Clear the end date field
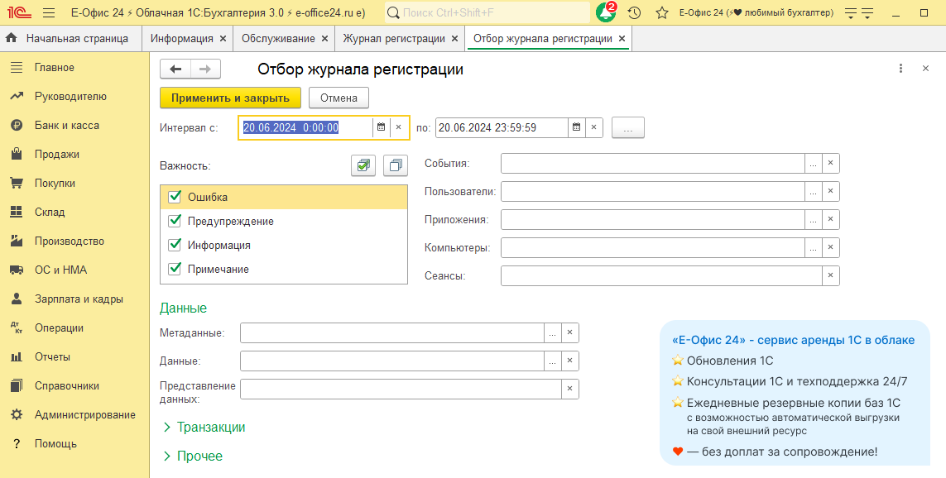The width and height of the screenshot is (946, 478). [x=593, y=127]
